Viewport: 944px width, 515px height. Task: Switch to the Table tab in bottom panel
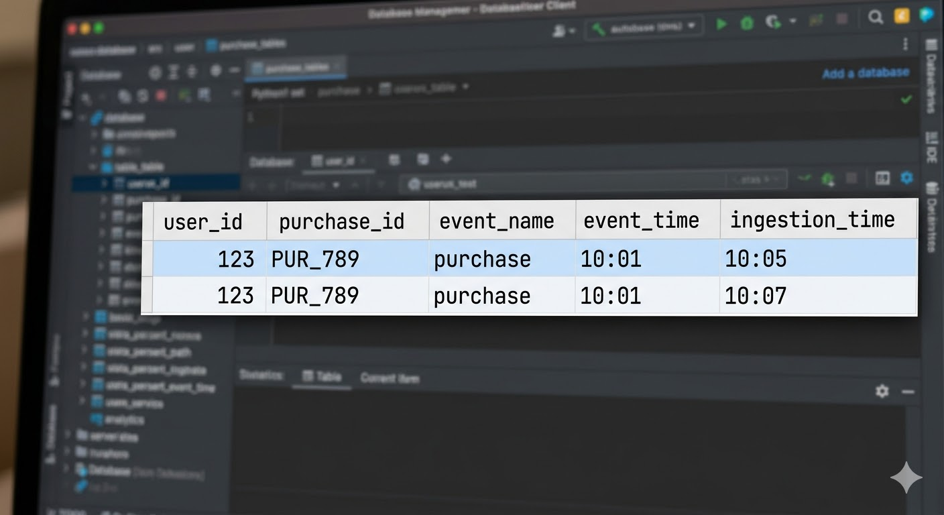click(322, 377)
